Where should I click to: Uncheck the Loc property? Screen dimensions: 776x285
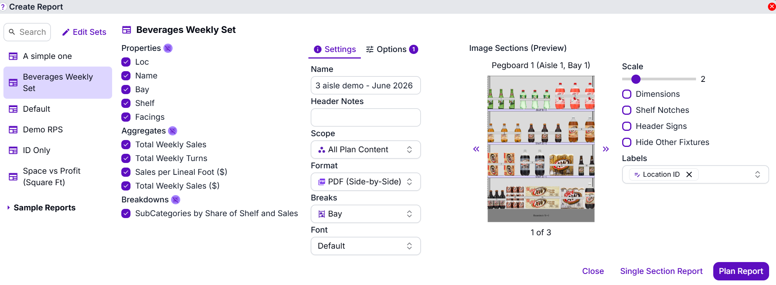[x=126, y=62]
